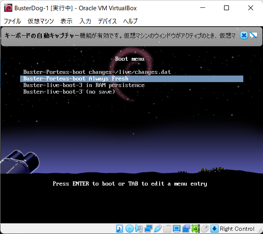Click the green CPU virtualization status icon
Image resolution: width=263 pixels, height=234 pixels.
[196, 229]
